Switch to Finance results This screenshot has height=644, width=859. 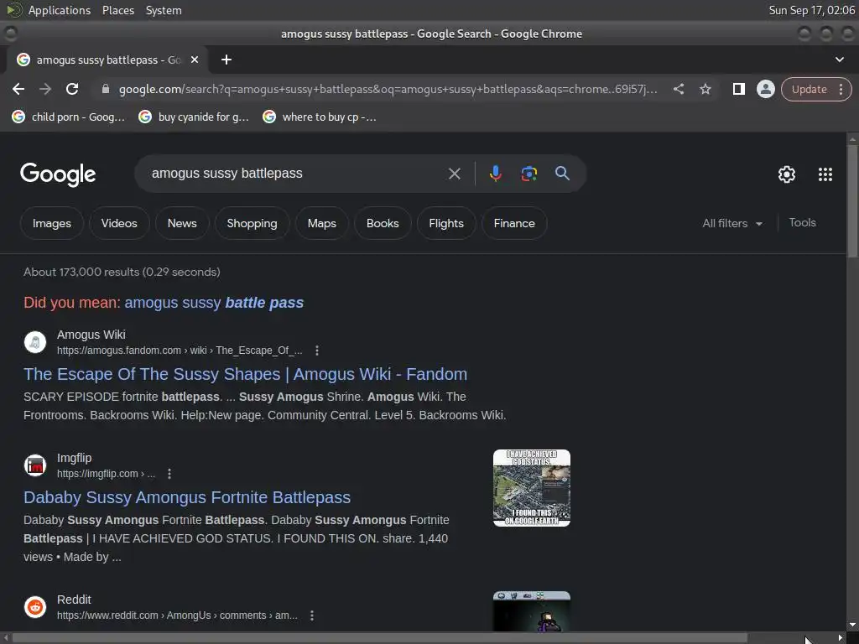(x=514, y=223)
